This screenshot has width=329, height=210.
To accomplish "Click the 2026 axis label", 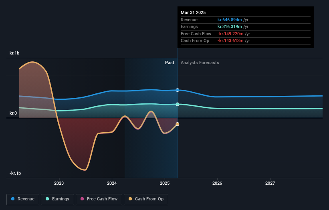I will click(x=217, y=184).
